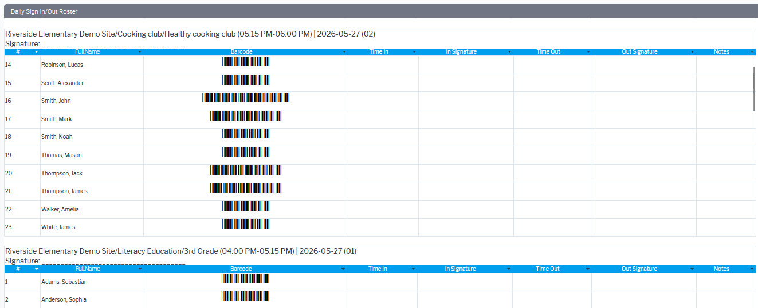Open the # column filter arrow in Healthy cooking club table
Image resolution: width=758 pixels, height=308 pixels.
pos(37,52)
